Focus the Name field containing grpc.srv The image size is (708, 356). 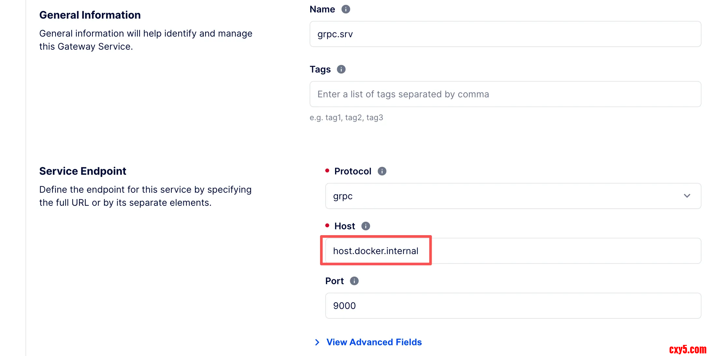click(505, 34)
